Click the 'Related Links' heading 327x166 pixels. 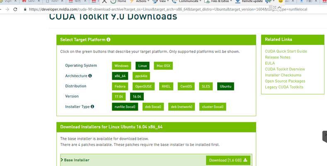pyautogui.click(x=279, y=39)
